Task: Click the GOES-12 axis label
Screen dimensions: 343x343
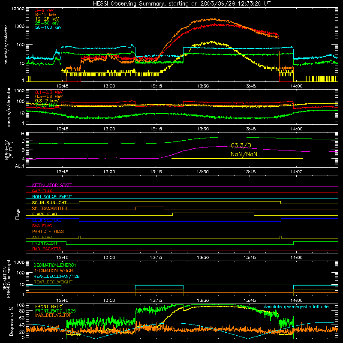Action: point(8,150)
